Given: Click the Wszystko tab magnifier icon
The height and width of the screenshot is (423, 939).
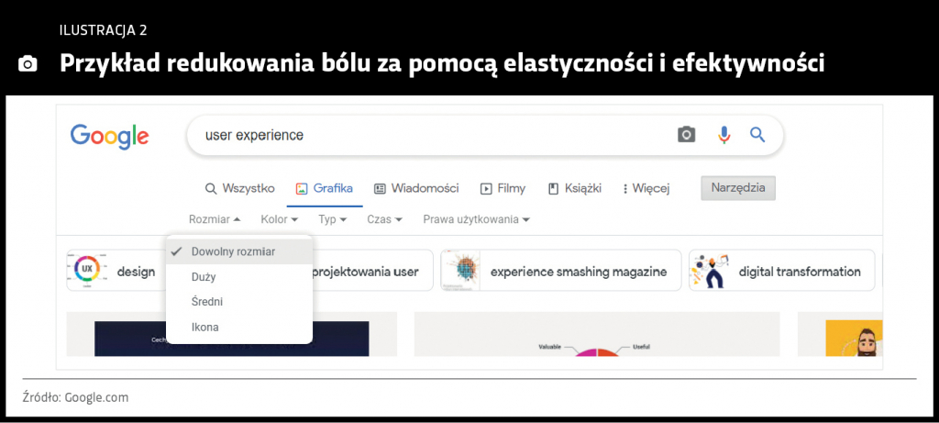Looking at the screenshot, I should pos(210,189).
